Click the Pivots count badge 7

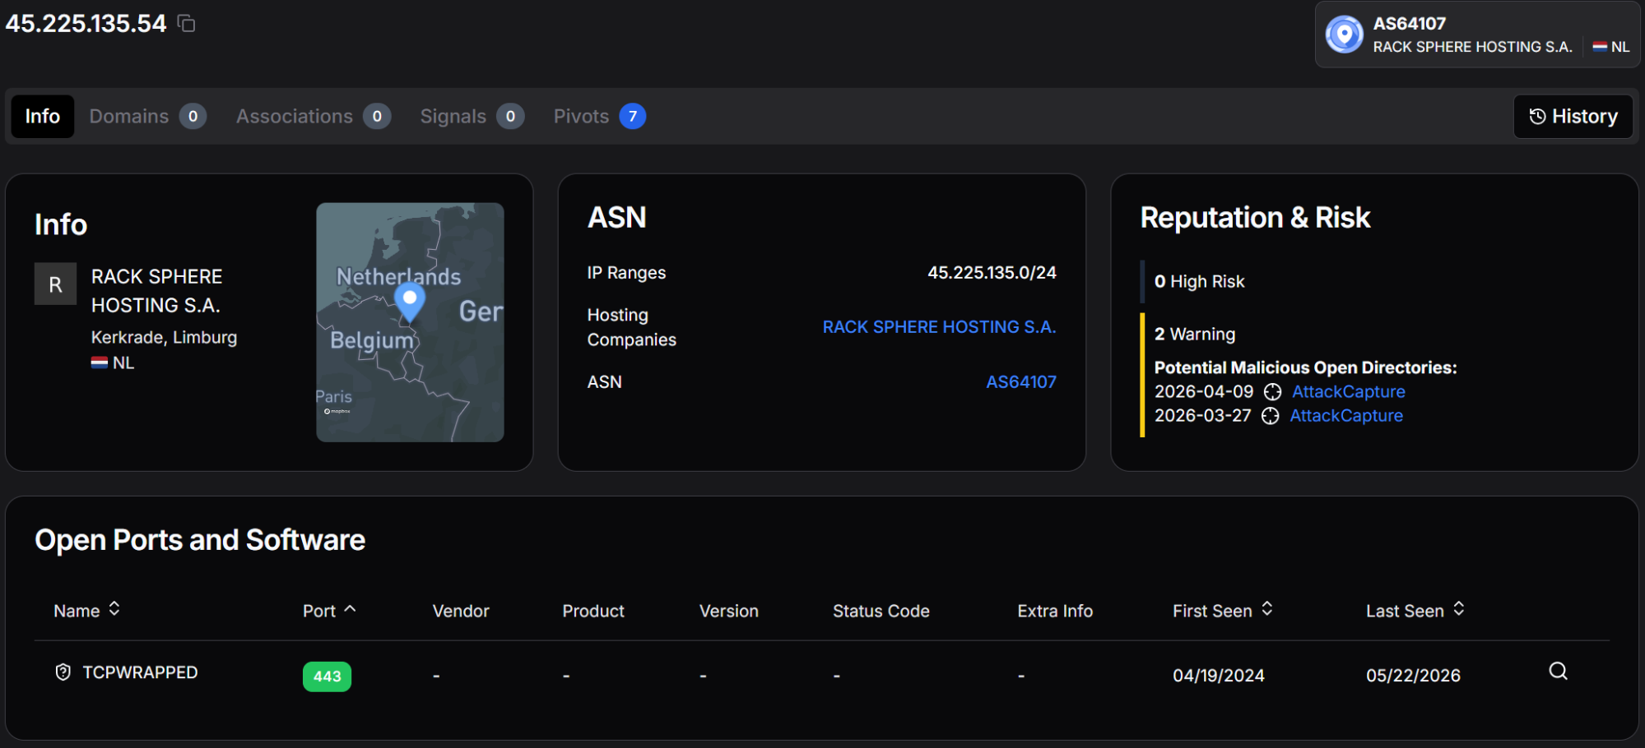[x=633, y=117]
